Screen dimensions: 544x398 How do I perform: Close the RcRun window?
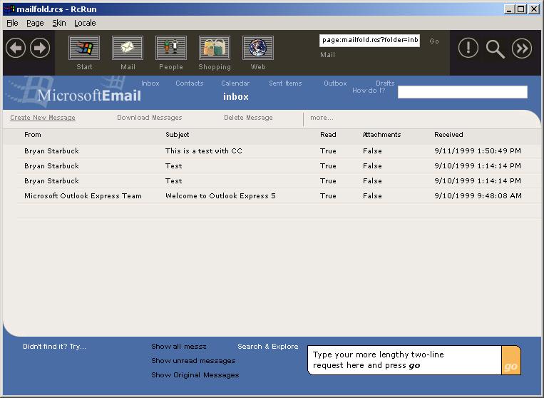(534, 9)
